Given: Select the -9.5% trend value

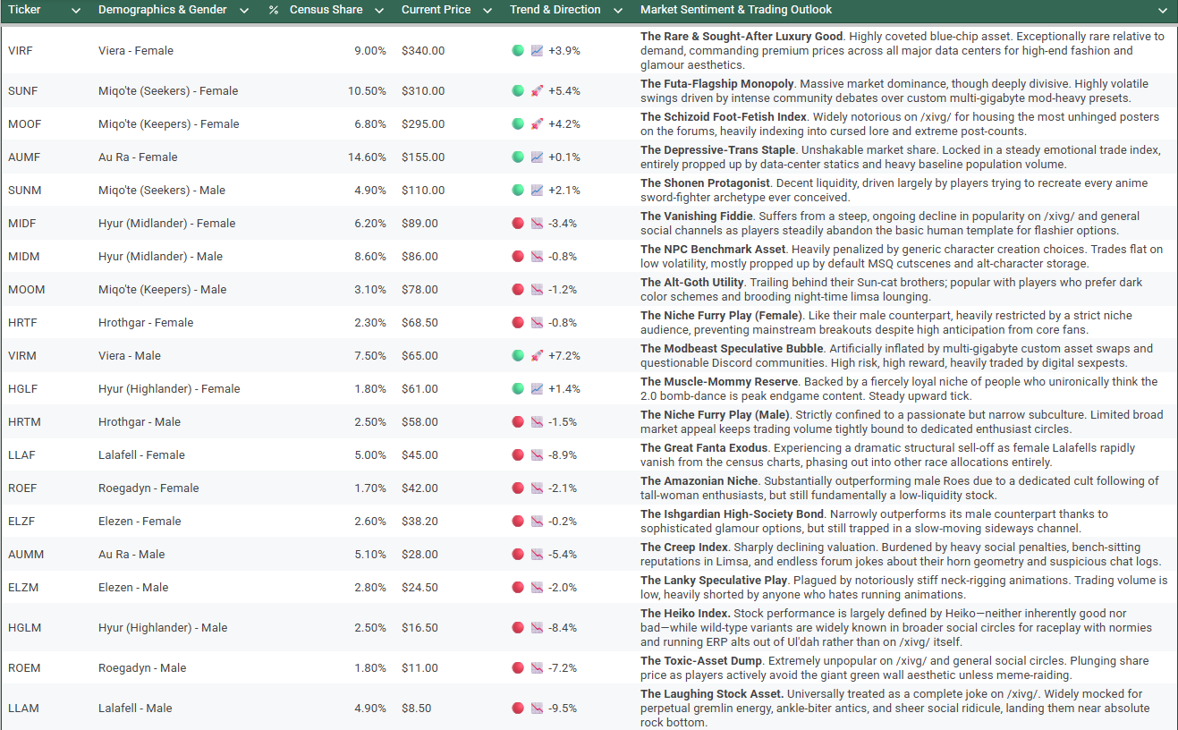Looking at the screenshot, I should [x=563, y=709].
